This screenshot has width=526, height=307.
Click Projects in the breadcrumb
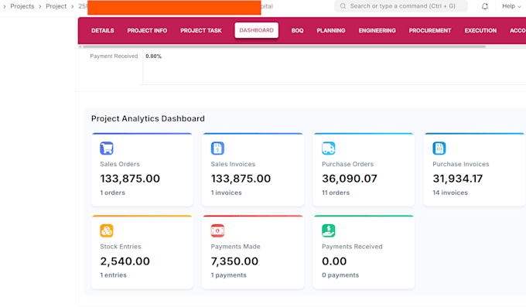pyautogui.click(x=22, y=6)
